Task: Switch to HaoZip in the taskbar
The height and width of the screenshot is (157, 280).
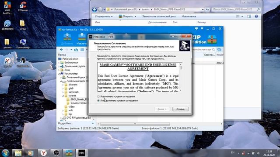Action: pyautogui.click(x=69, y=153)
